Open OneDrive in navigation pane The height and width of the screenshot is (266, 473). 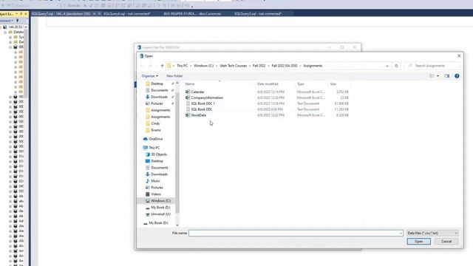point(156,139)
